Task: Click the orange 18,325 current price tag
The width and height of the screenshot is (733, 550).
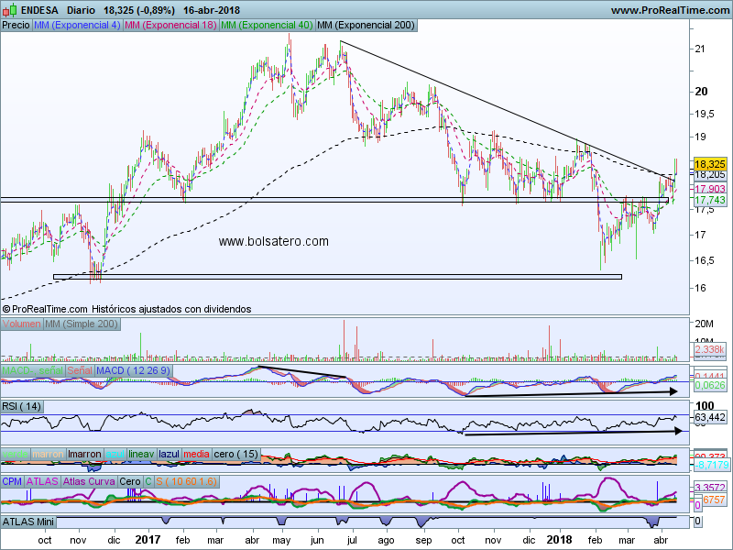Action: coord(710,163)
